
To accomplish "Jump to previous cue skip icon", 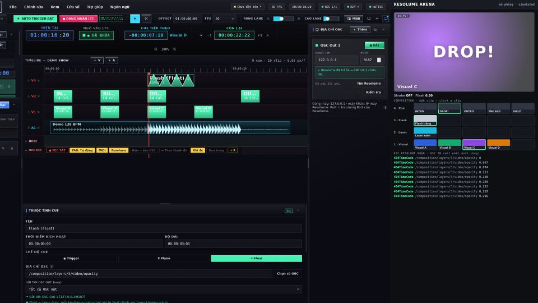I will 201,35.
